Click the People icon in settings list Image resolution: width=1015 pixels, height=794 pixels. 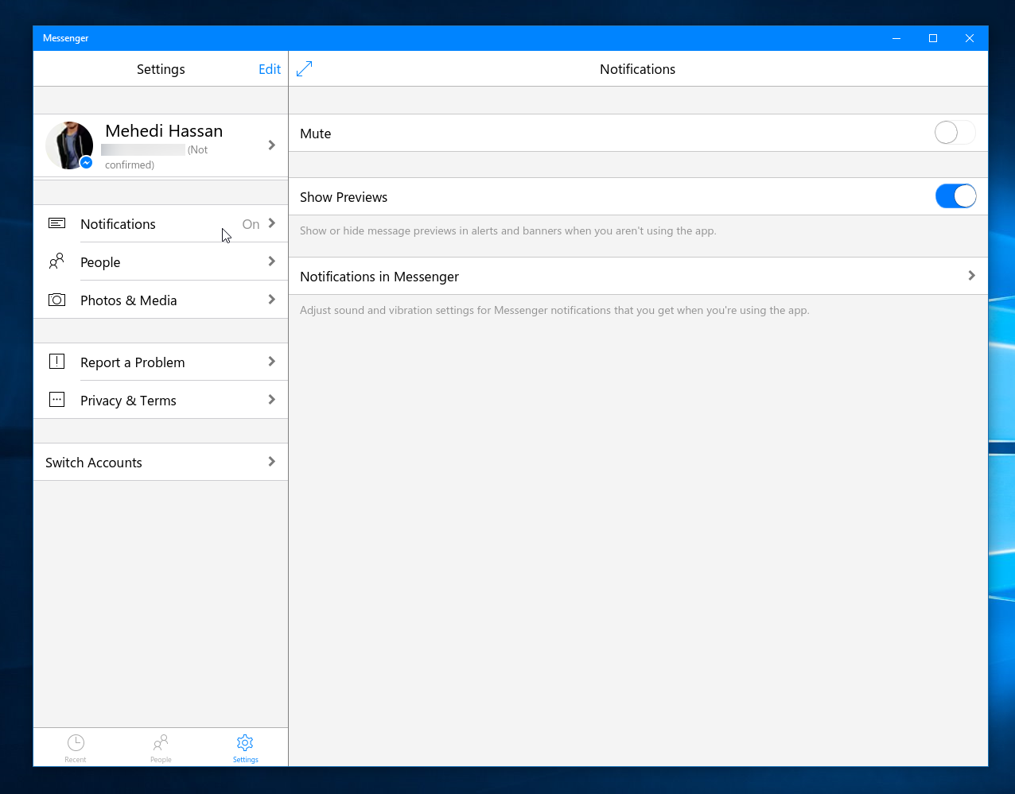click(56, 261)
